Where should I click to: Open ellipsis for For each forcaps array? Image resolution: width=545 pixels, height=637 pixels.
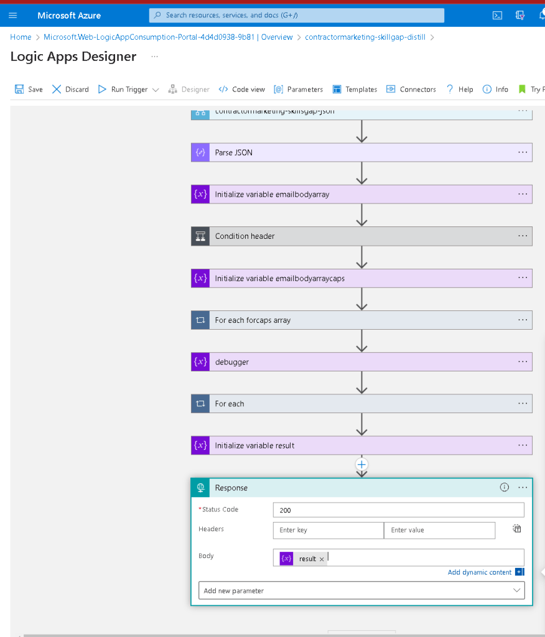[x=523, y=320]
